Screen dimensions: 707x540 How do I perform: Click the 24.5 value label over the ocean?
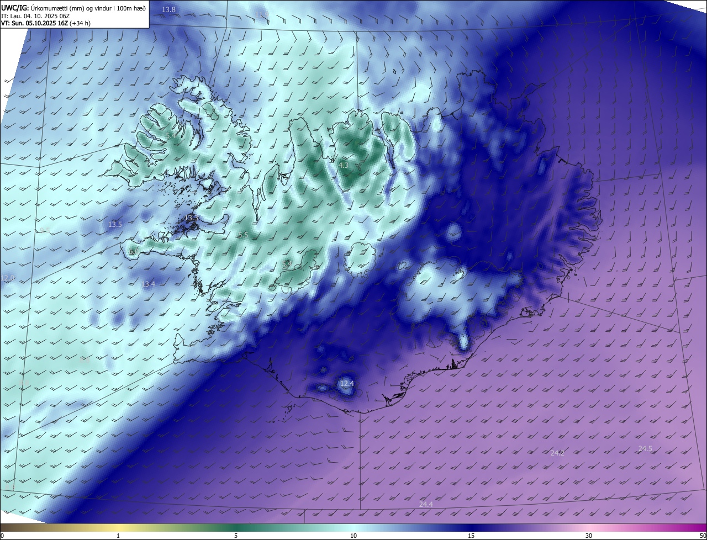click(x=645, y=449)
